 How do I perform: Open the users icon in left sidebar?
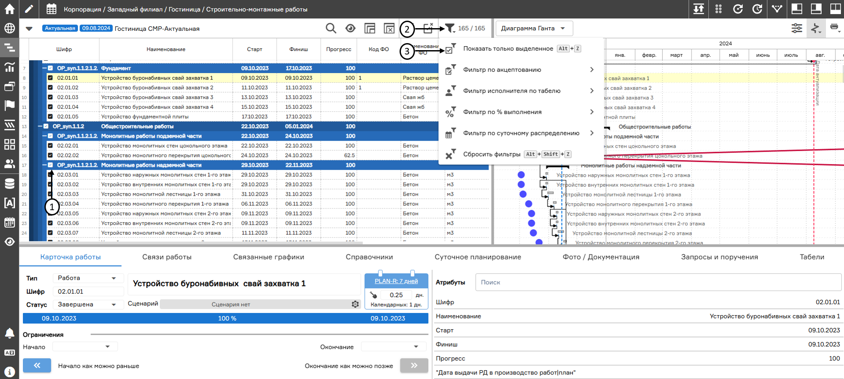[x=9, y=164]
